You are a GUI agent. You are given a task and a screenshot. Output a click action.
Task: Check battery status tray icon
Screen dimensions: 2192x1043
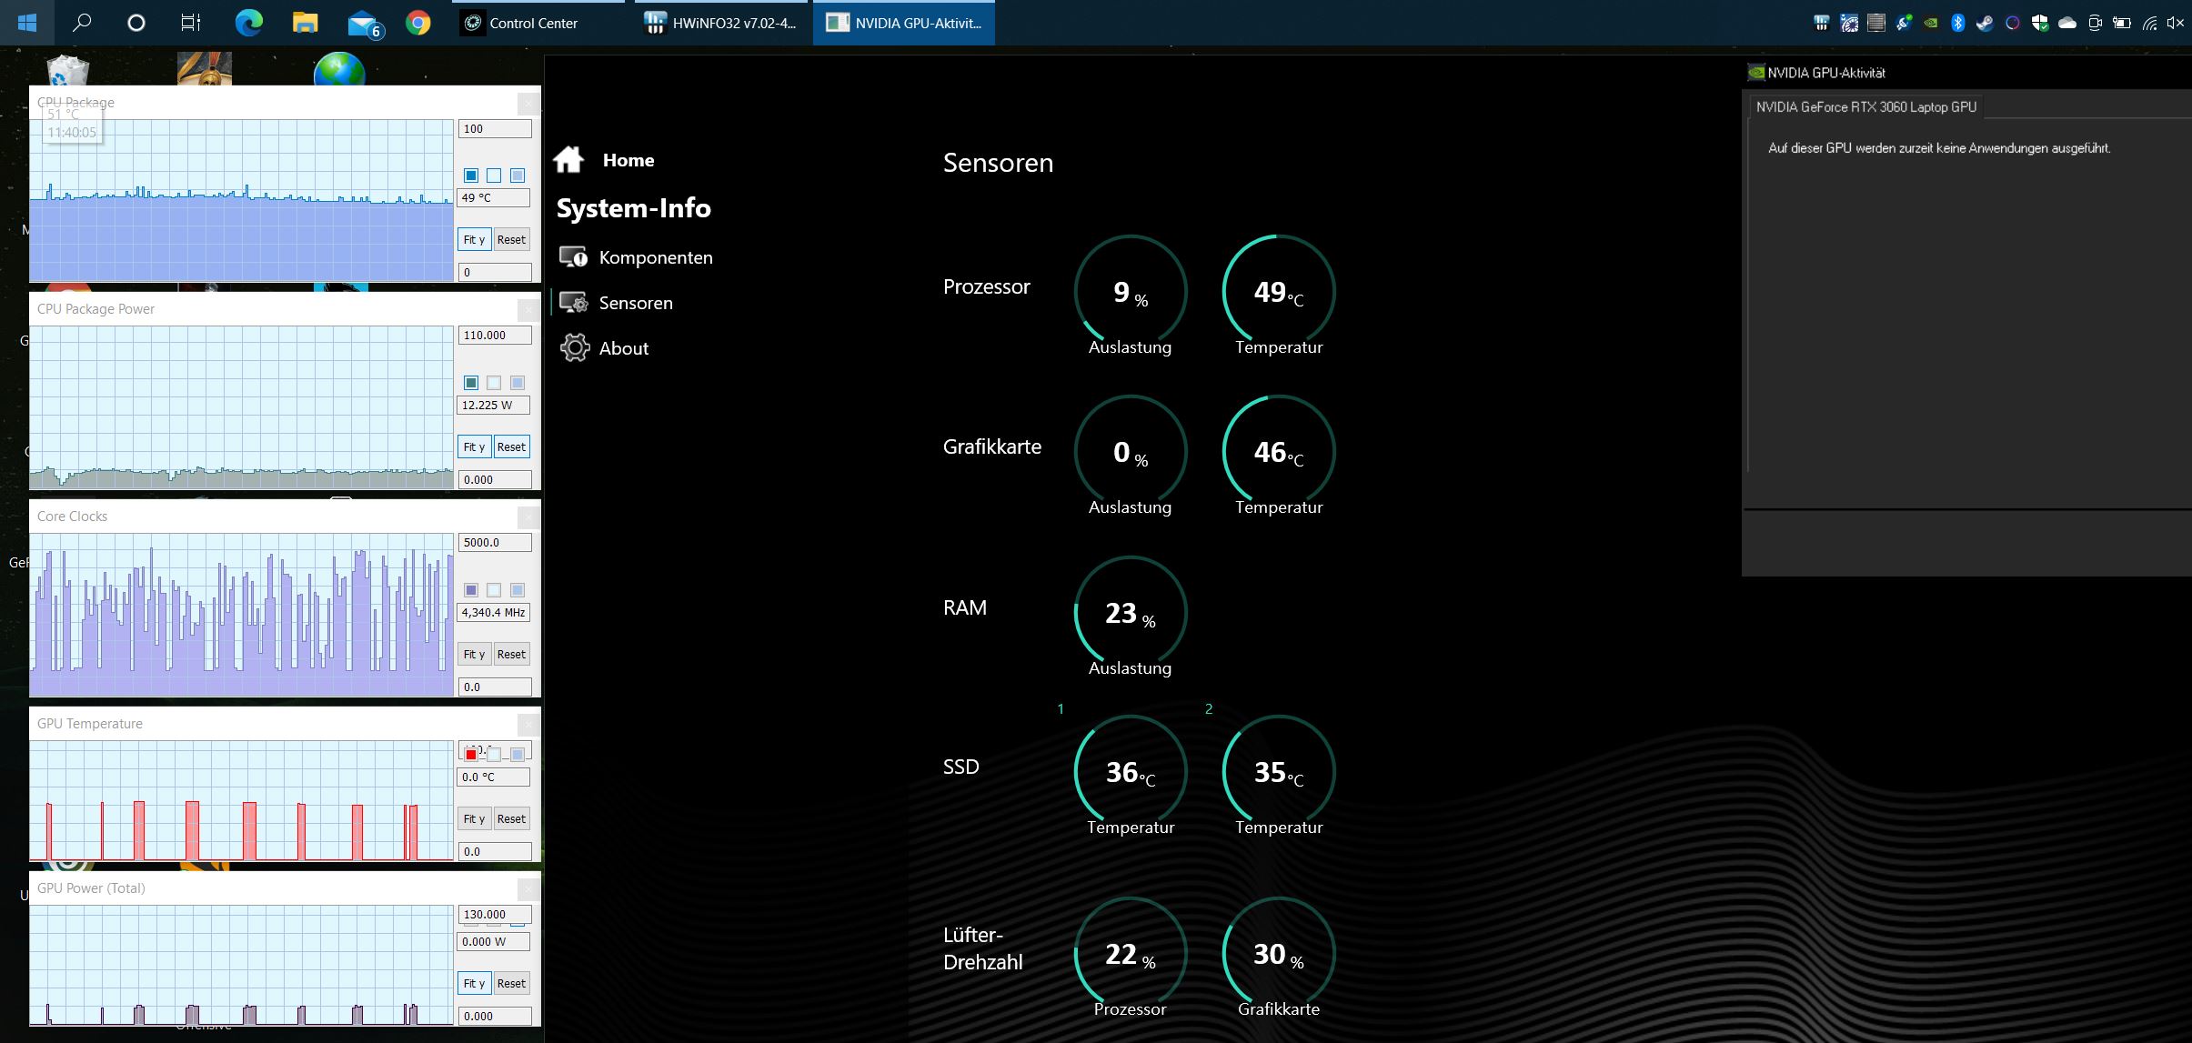coord(2122,24)
